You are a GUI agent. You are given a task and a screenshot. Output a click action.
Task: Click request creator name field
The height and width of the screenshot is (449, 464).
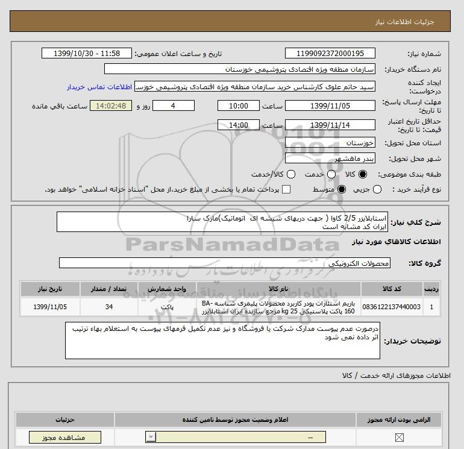tap(255, 87)
